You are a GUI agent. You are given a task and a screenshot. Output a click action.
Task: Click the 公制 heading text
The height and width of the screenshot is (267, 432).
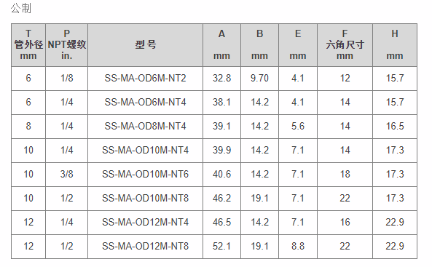tap(21, 8)
